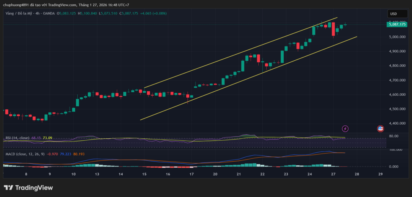Click date 27 on the time axis
This screenshot has width=412, height=197.
333,174
